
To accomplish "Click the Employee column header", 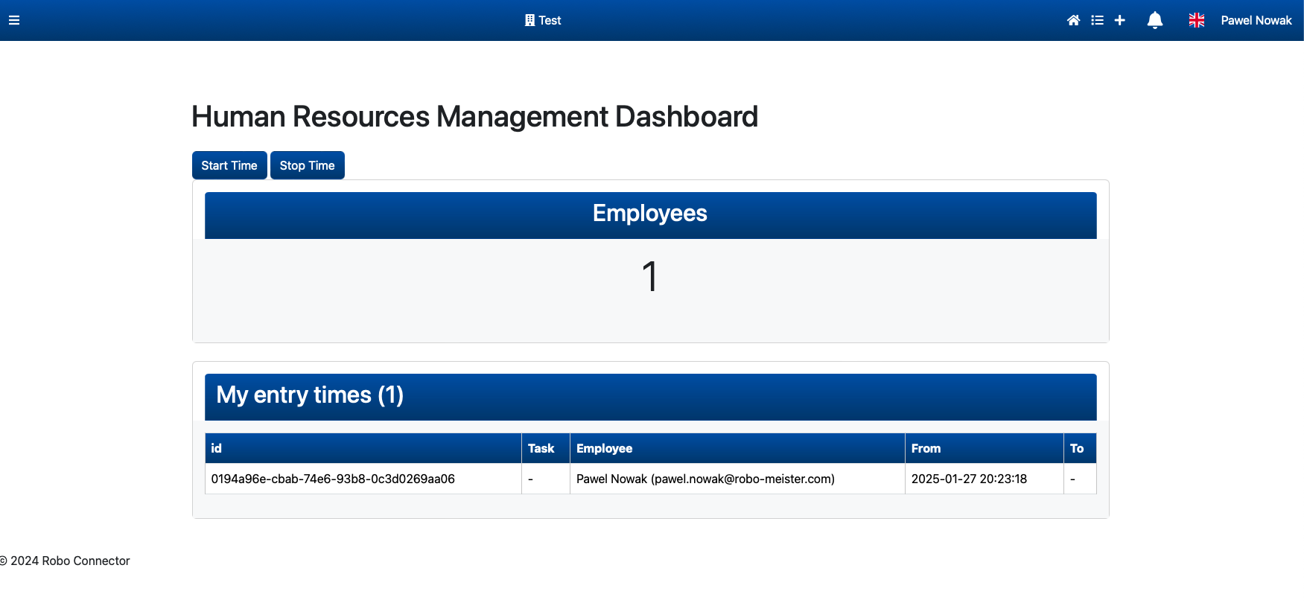I will click(737, 448).
